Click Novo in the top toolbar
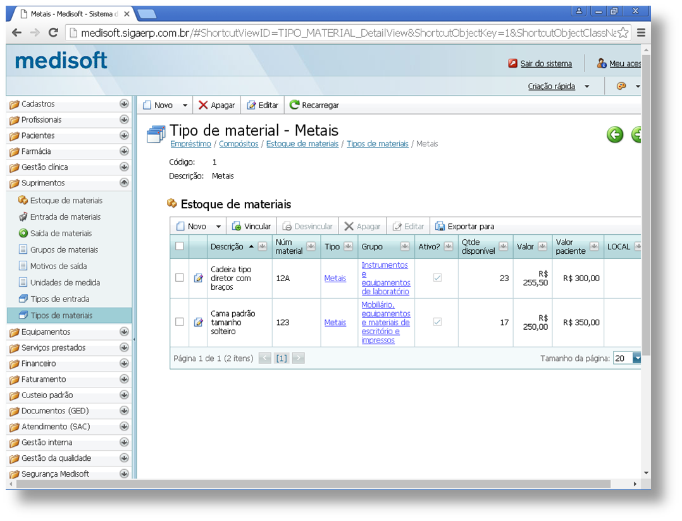Image resolution: width=682 pixels, height=521 pixels. point(158,105)
